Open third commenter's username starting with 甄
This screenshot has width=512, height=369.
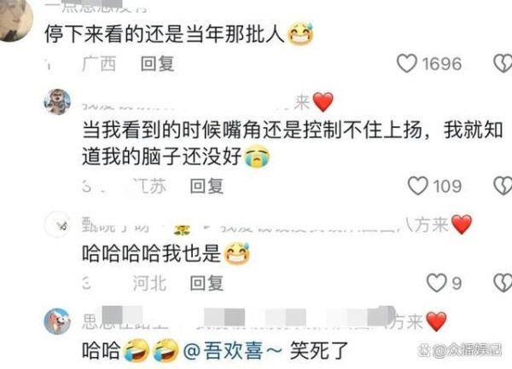tap(116, 225)
